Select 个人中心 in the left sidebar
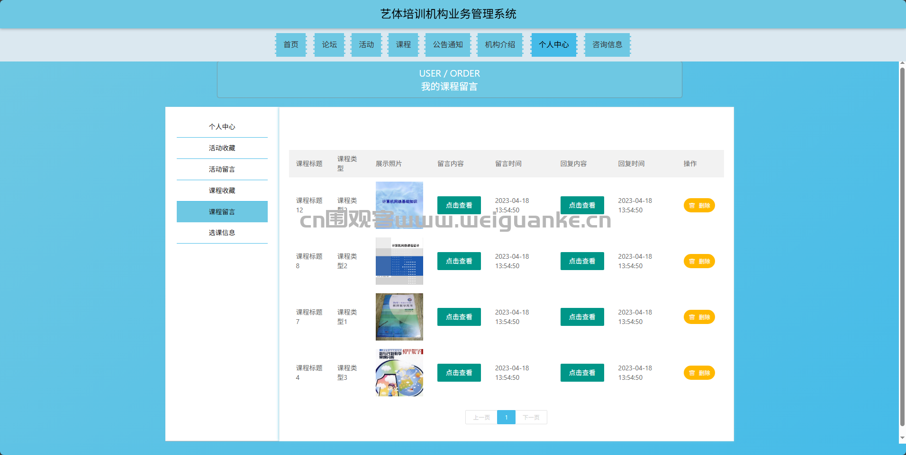Image resolution: width=906 pixels, height=455 pixels. (222, 127)
